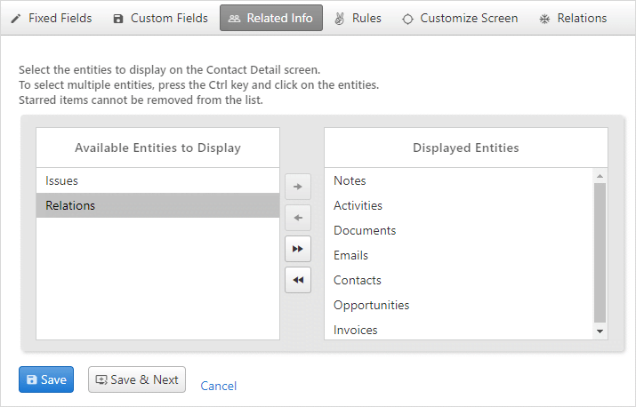Select Relations in available entities list

(157, 205)
